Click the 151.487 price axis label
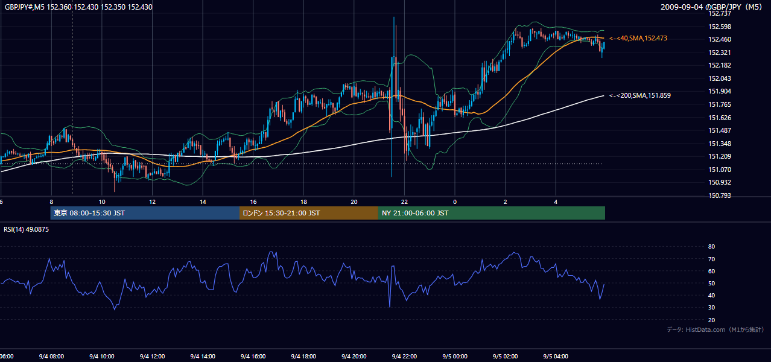 (720, 130)
